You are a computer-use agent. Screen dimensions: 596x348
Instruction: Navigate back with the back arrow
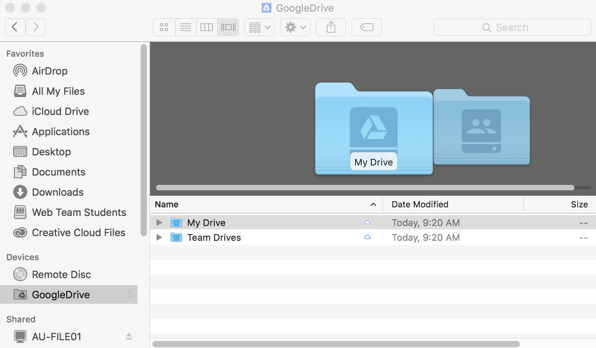[x=15, y=27]
